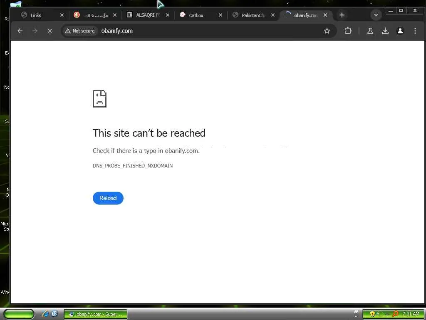
Task: Close the browser window
Action: [415, 11]
